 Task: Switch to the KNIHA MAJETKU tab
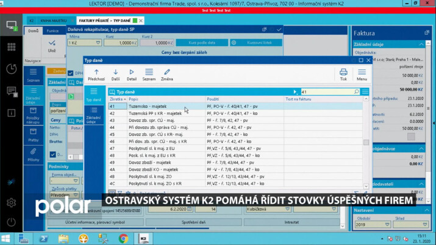54,21
